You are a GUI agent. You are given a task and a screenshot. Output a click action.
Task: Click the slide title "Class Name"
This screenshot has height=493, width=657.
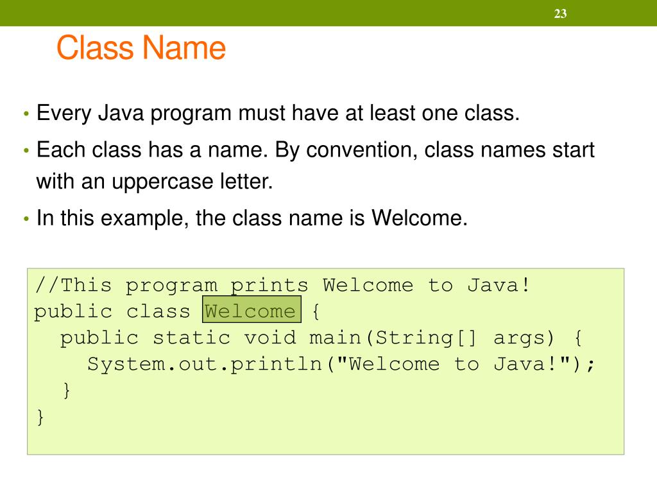(x=141, y=48)
